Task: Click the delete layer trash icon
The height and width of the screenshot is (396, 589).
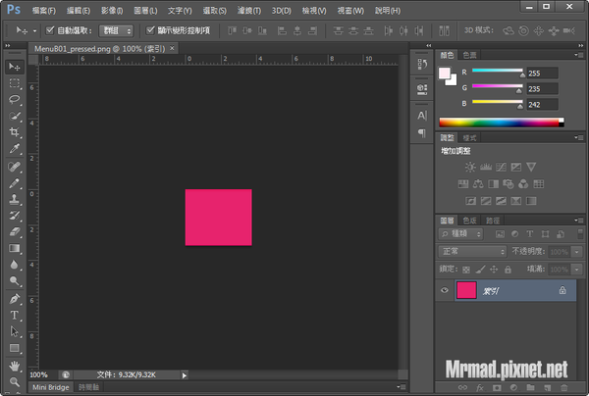Action: point(563,388)
